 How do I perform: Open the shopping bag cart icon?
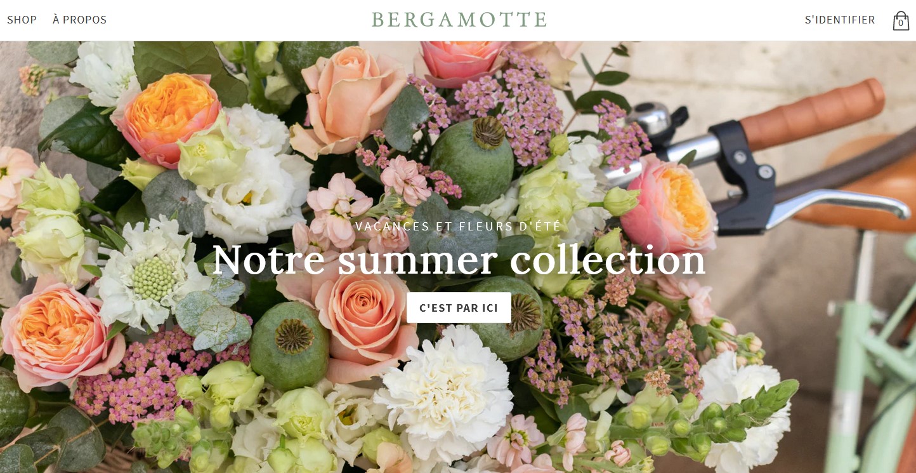pyautogui.click(x=901, y=20)
